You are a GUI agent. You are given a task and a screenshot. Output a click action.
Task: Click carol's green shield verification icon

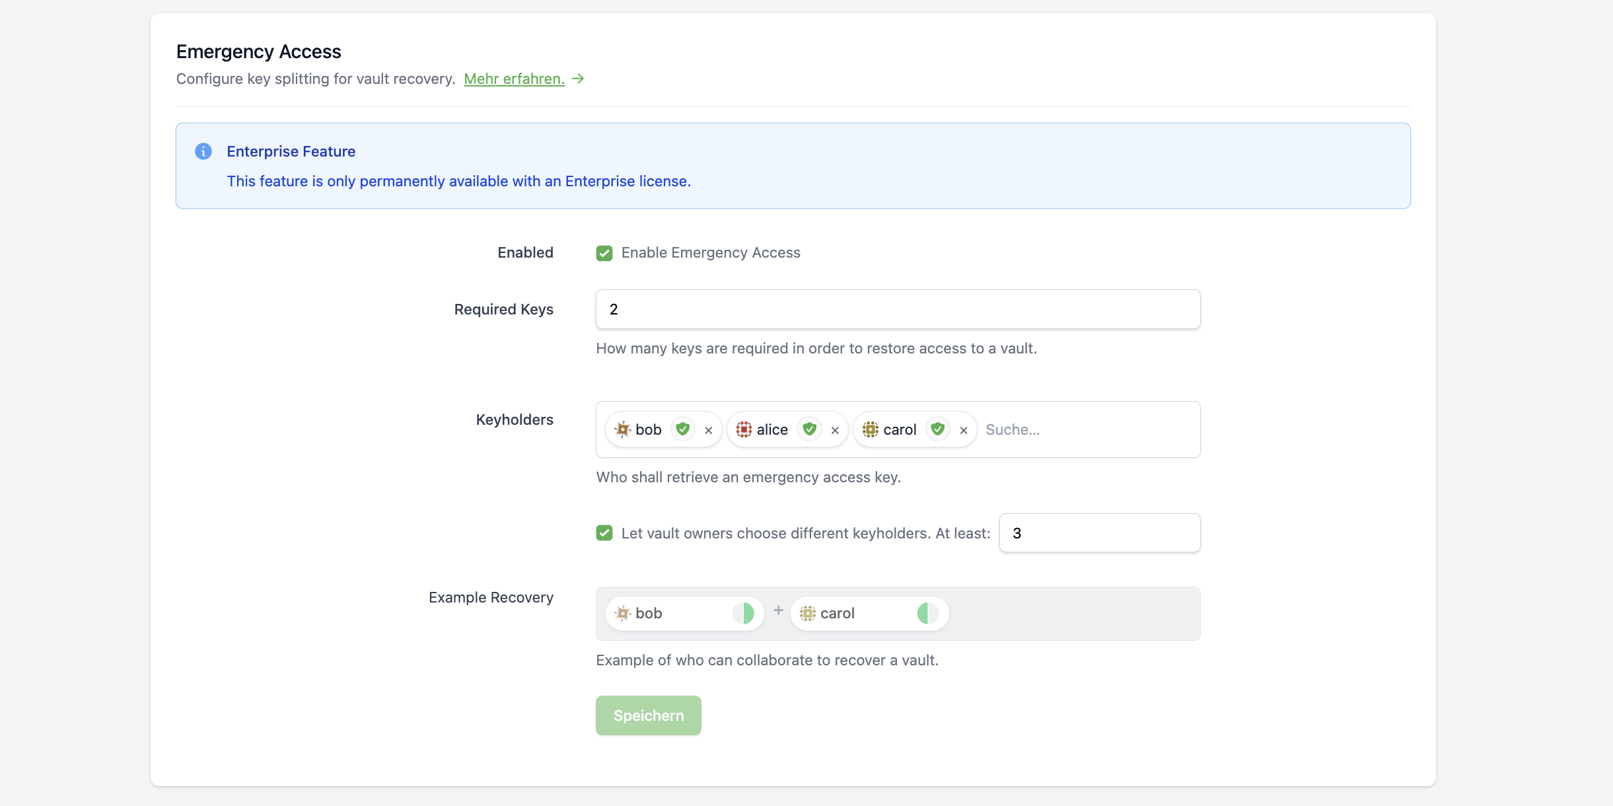coord(937,429)
